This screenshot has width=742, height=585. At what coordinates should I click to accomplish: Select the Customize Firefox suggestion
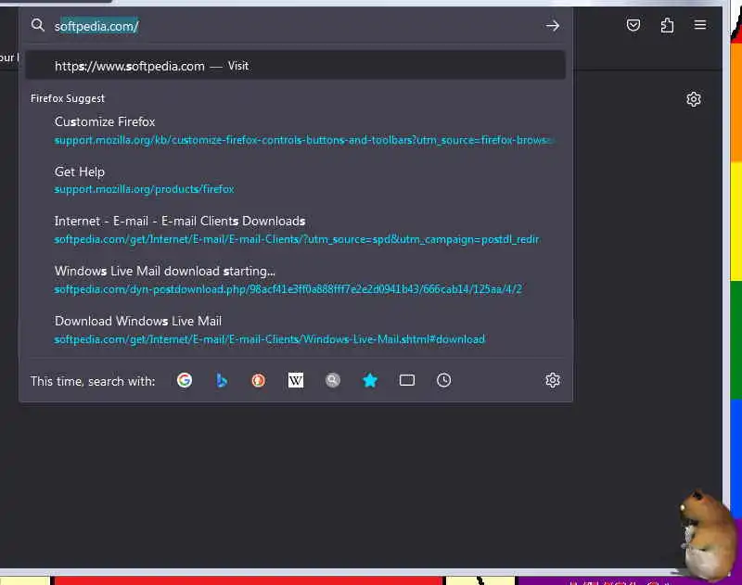tap(296, 131)
